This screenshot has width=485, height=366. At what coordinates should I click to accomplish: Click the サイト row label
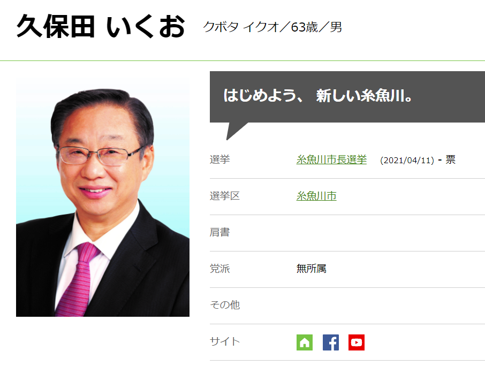pyautogui.click(x=225, y=341)
